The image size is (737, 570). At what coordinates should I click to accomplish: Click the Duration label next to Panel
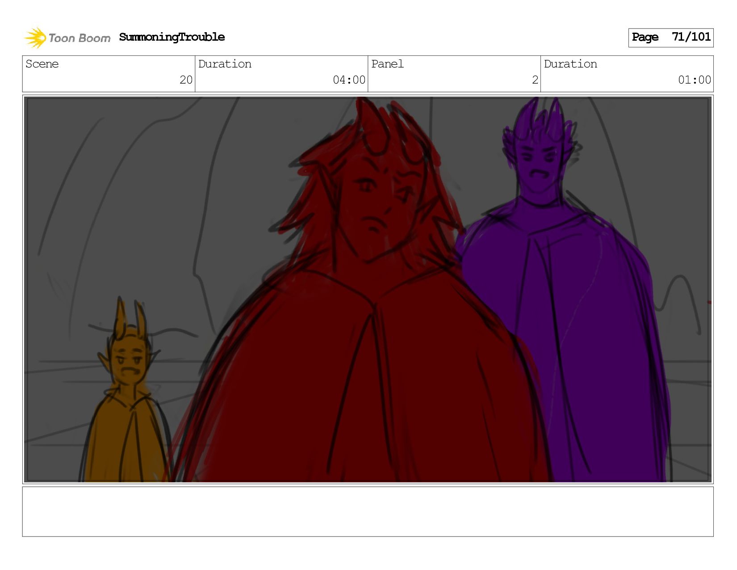point(570,64)
